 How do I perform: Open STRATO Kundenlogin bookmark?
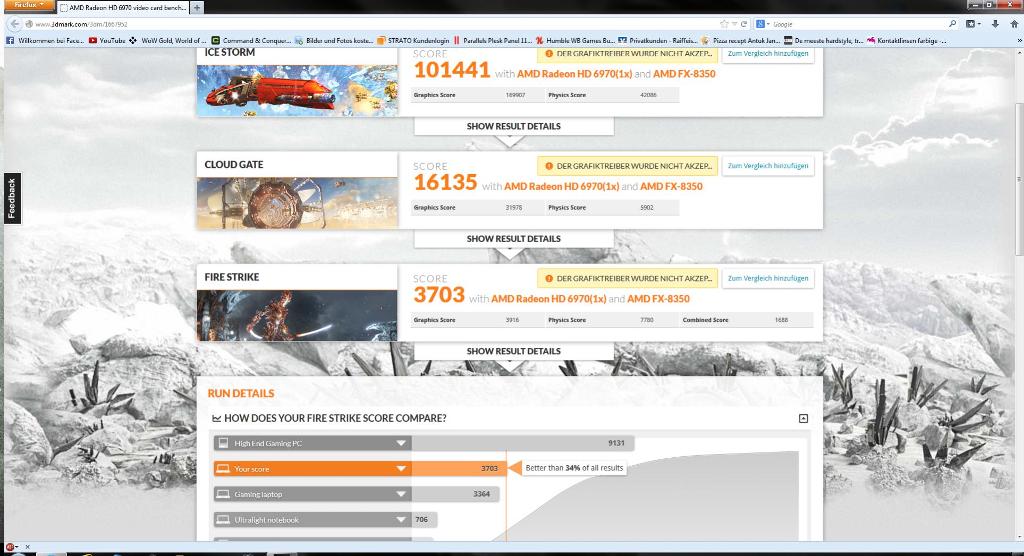click(x=413, y=40)
